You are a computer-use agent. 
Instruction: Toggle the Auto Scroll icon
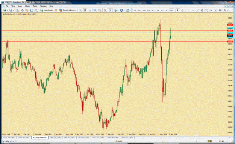105,10
